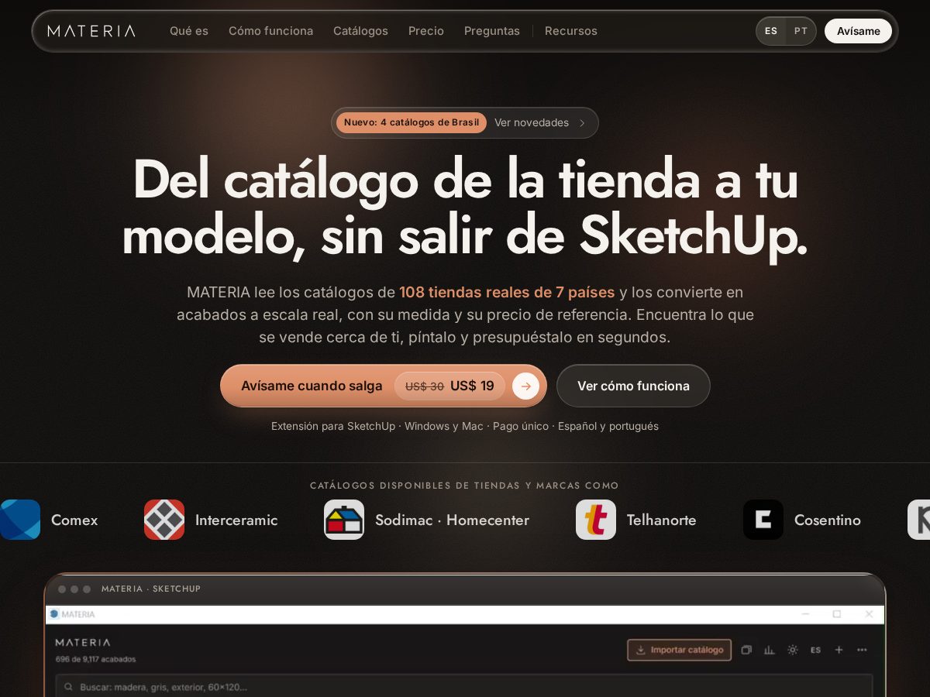Select the Precio nav link

click(x=426, y=31)
